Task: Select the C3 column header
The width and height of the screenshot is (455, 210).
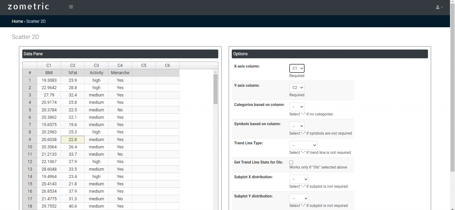Action: (96, 65)
